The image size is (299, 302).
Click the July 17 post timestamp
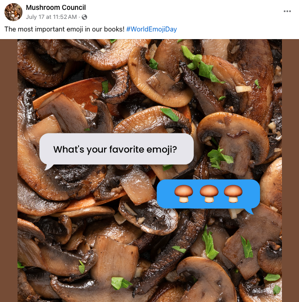click(x=52, y=17)
